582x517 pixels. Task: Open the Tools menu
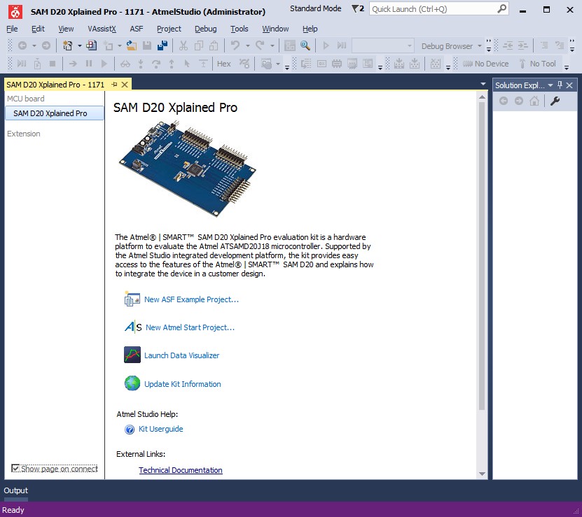239,29
